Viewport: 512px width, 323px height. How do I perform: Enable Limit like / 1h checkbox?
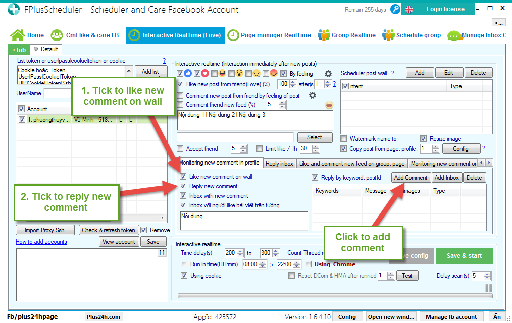[259, 149]
